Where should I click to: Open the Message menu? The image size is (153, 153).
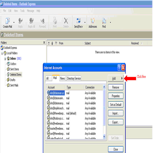click(30, 11)
